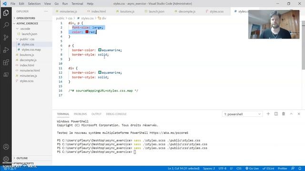Switch to minuteries.js editor tab
Image resolution: width=305 pixels, height=171 pixels.
click(x=66, y=11)
